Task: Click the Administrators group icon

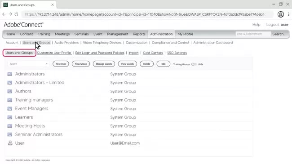Action: 10,74
